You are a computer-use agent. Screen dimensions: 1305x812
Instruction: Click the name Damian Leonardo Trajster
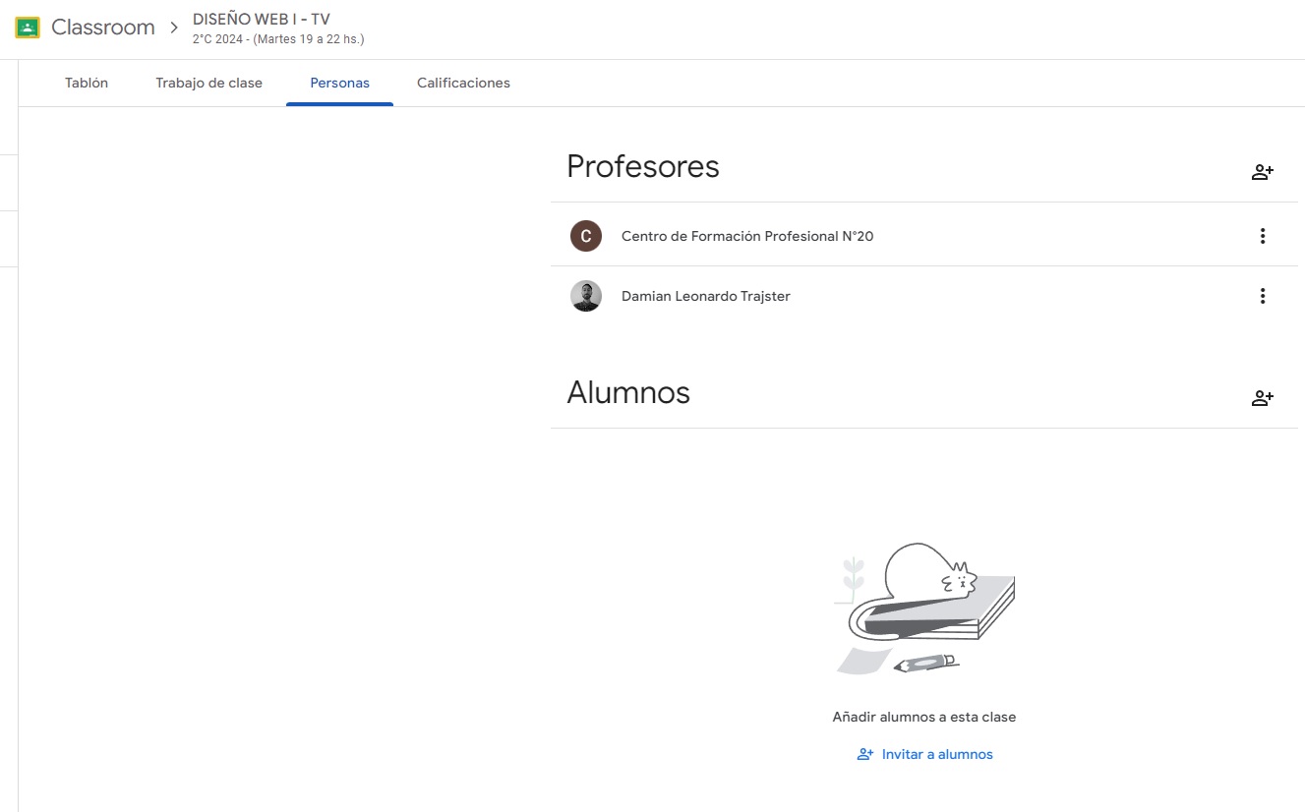(706, 296)
